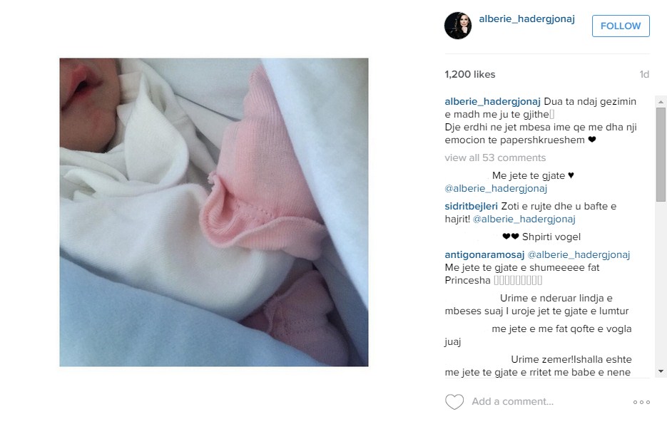The image size is (667, 424).
Task: Like the post with the heart icon
Action: coord(454,401)
